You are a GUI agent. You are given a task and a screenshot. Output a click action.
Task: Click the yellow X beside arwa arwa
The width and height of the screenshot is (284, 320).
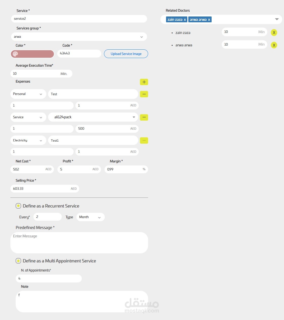(274, 45)
